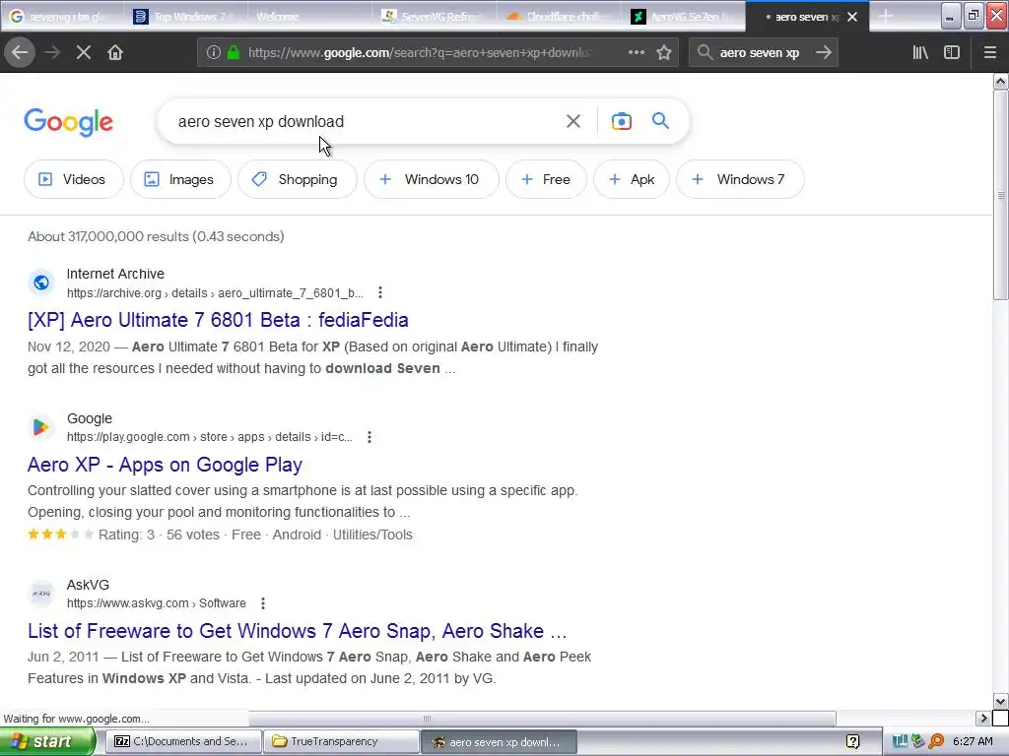Switch to the AeroVG Se7en tab
Screen dimensions: 1009x756
point(681,17)
